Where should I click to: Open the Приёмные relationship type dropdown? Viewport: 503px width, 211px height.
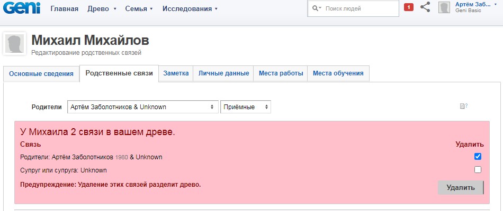(245, 107)
